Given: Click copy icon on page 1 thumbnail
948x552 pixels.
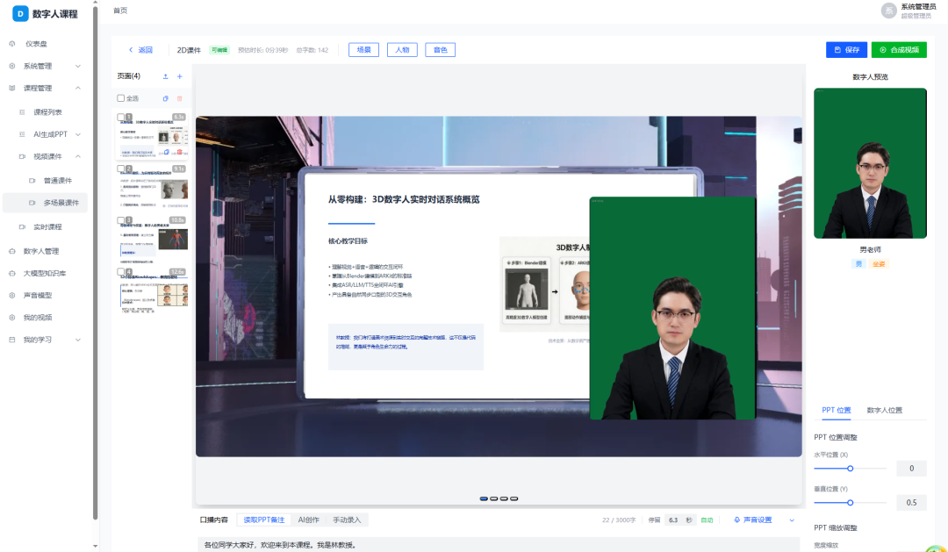Looking at the screenshot, I should pos(167,153).
